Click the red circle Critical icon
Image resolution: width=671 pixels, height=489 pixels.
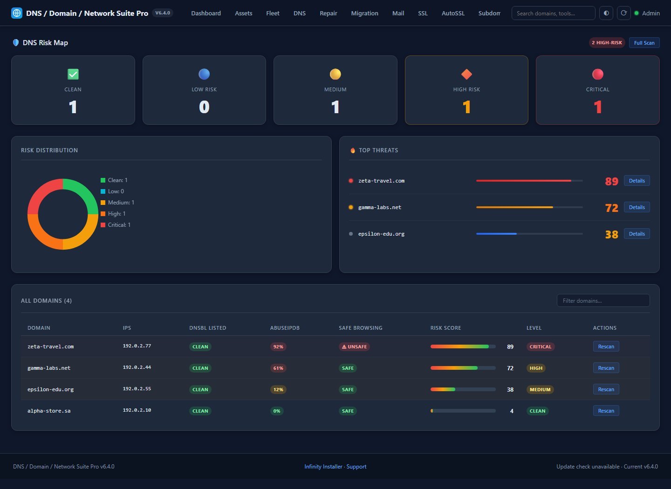coord(598,74)
